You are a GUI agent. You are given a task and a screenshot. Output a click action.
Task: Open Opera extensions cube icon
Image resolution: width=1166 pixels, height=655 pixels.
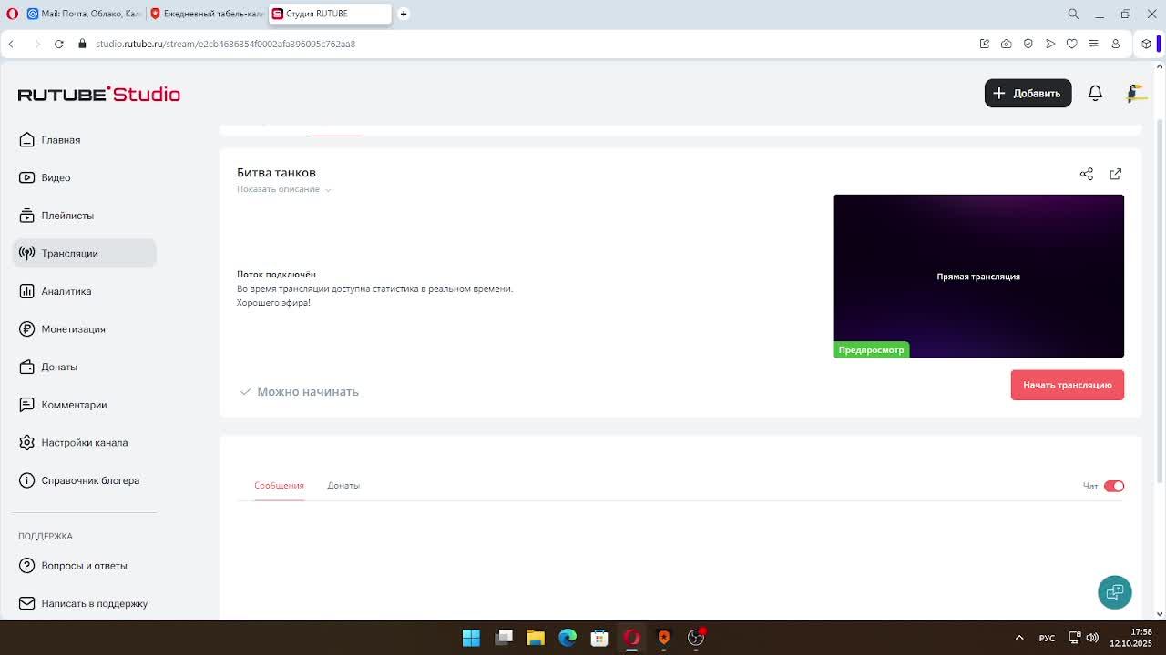pos(1147,44)
